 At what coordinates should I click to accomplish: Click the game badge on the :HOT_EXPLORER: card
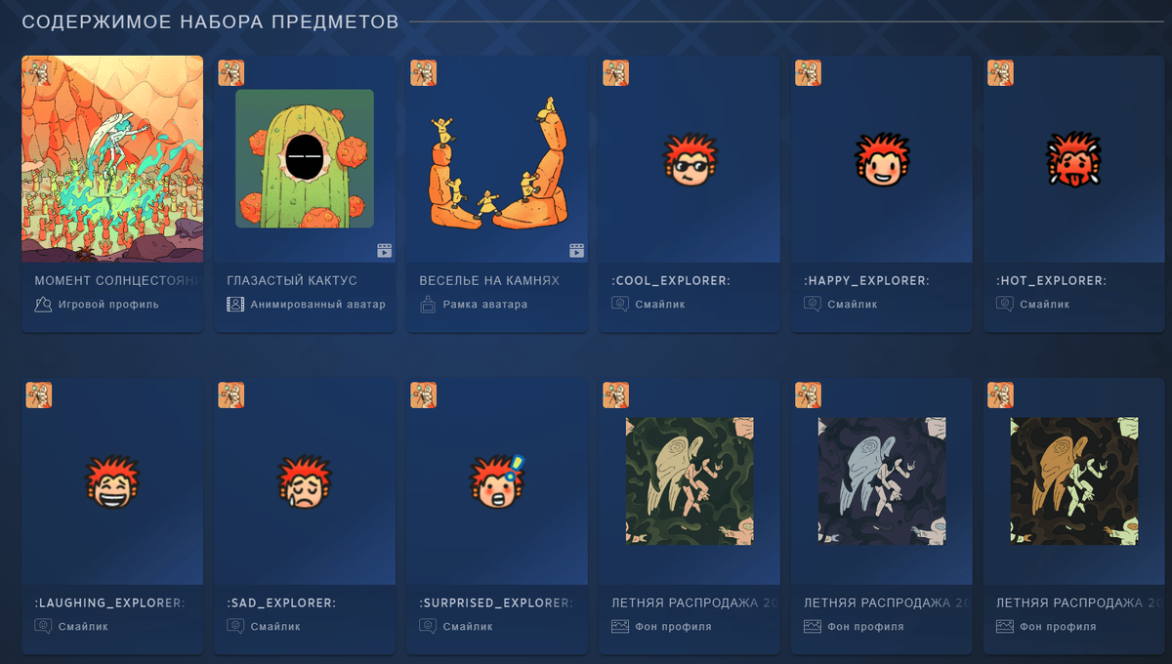click(x=1000, y=73)
